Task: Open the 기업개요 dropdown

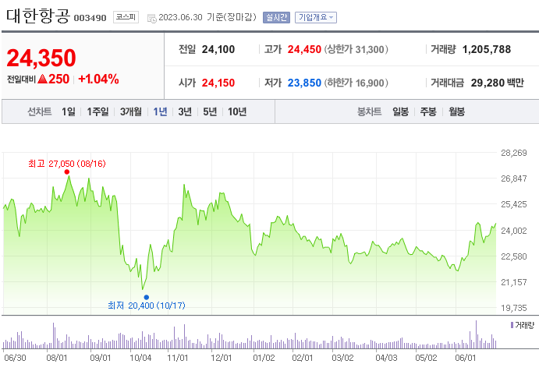Action: pos(316,17)
